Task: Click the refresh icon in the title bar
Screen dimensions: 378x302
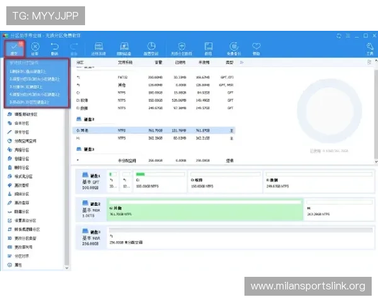Action: (x=339, y=36)
